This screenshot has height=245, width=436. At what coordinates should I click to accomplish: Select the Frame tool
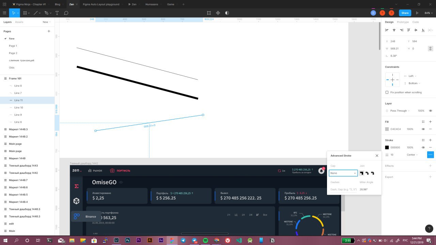[x=25, y=13]
